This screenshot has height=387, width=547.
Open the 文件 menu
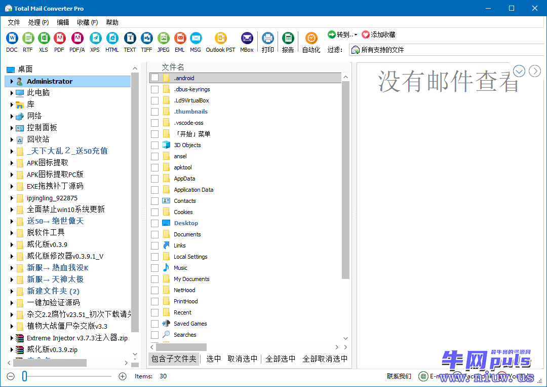tap(14, 22)
